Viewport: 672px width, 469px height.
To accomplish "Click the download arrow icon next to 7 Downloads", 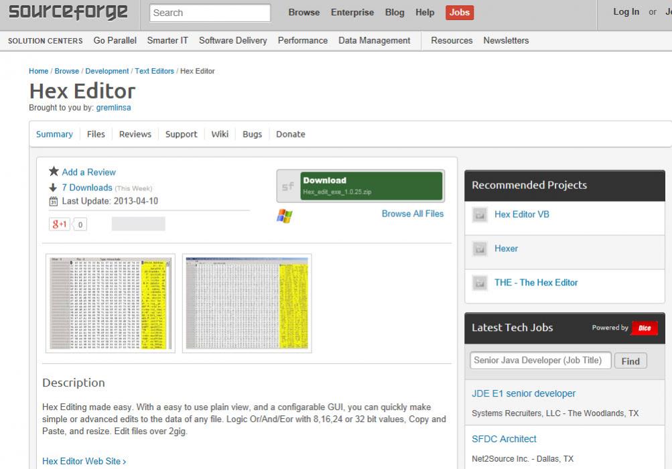I will [53, 188].
